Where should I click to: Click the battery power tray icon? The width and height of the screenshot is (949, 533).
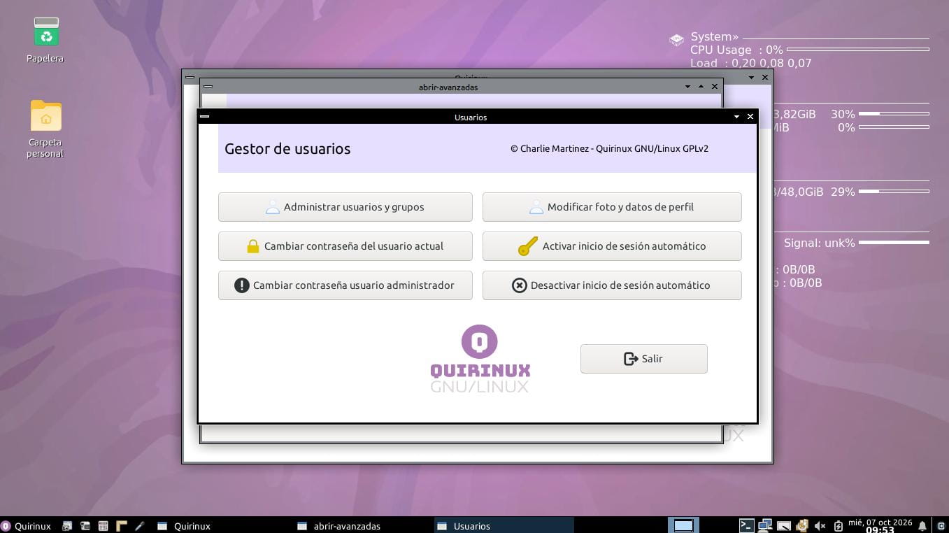pyautogui.click(x=838, y=526)
